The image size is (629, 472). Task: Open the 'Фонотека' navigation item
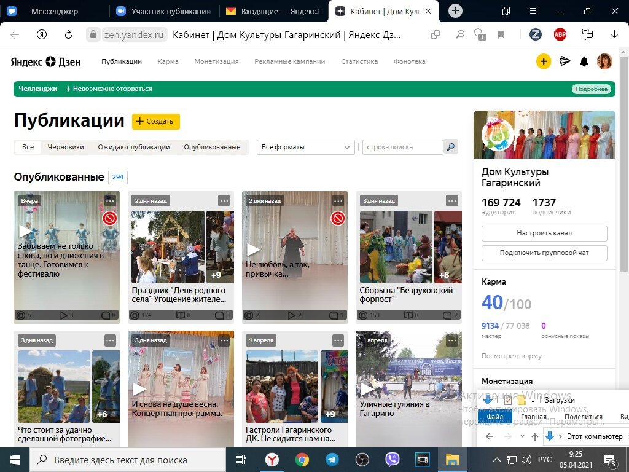409,61
